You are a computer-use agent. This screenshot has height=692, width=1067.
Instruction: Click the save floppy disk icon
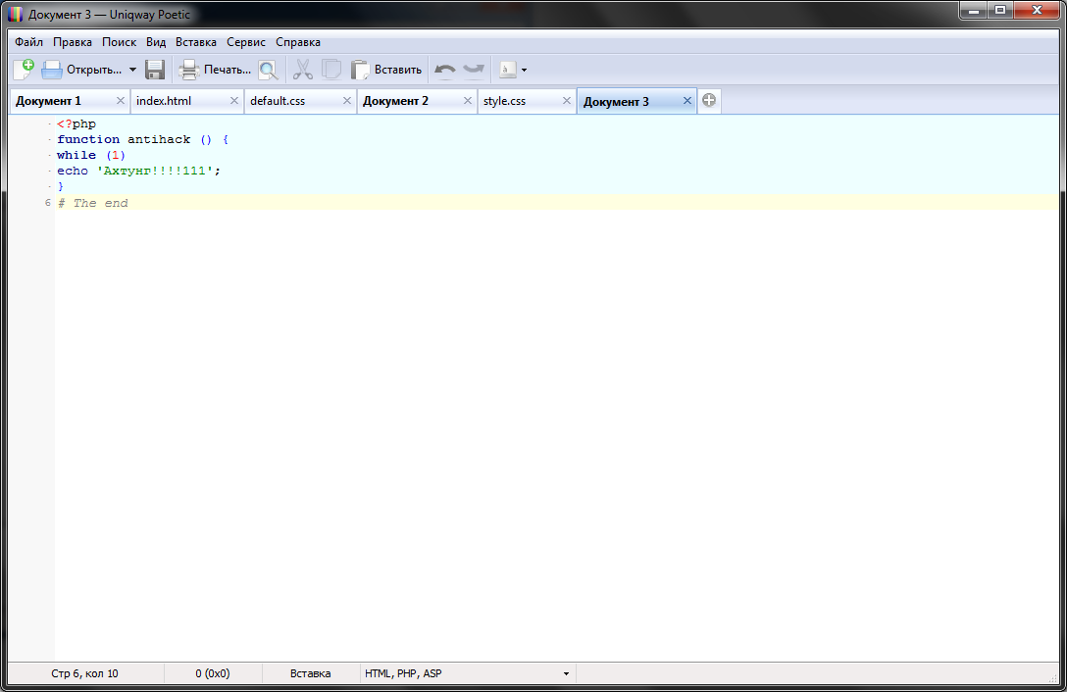(x=155, y=70)
